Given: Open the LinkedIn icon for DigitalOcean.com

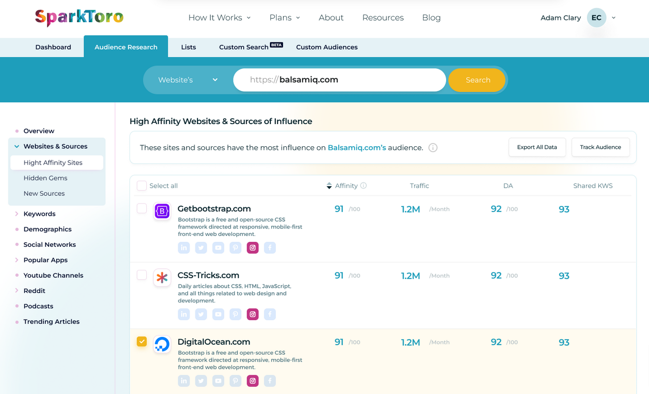Looking at the screenshot, I should point(184,381).
